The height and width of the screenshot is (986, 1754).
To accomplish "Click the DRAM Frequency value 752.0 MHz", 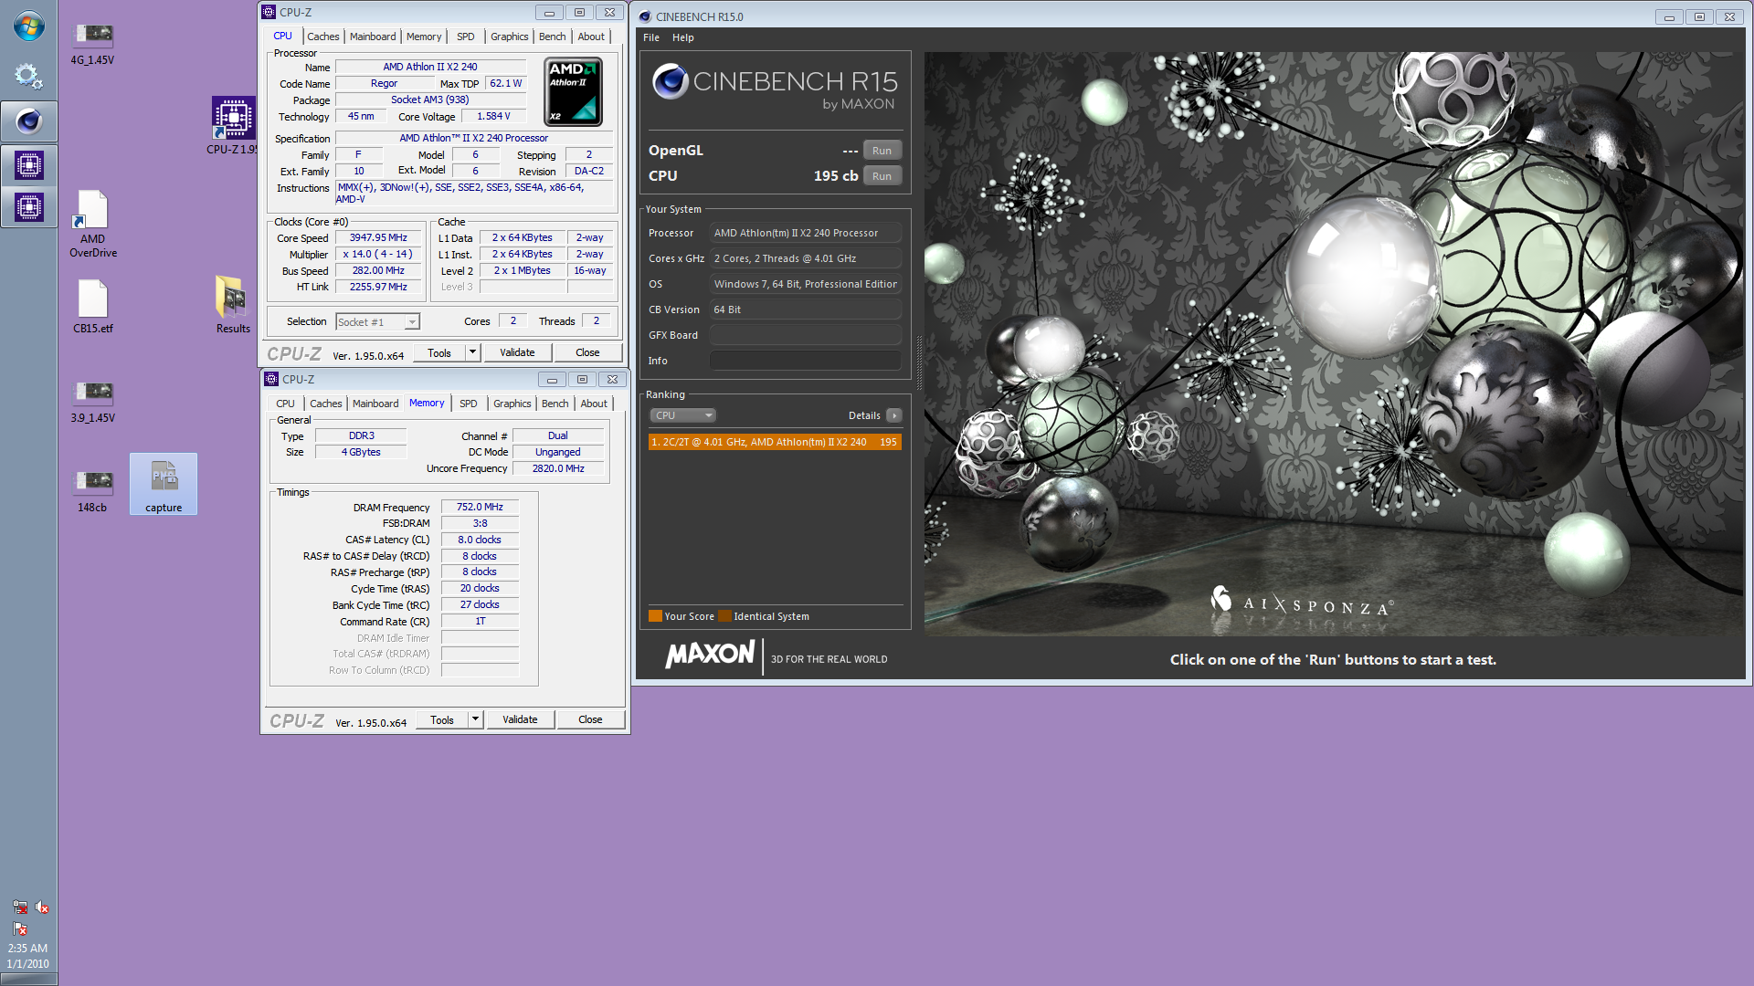I will (480, 507).
